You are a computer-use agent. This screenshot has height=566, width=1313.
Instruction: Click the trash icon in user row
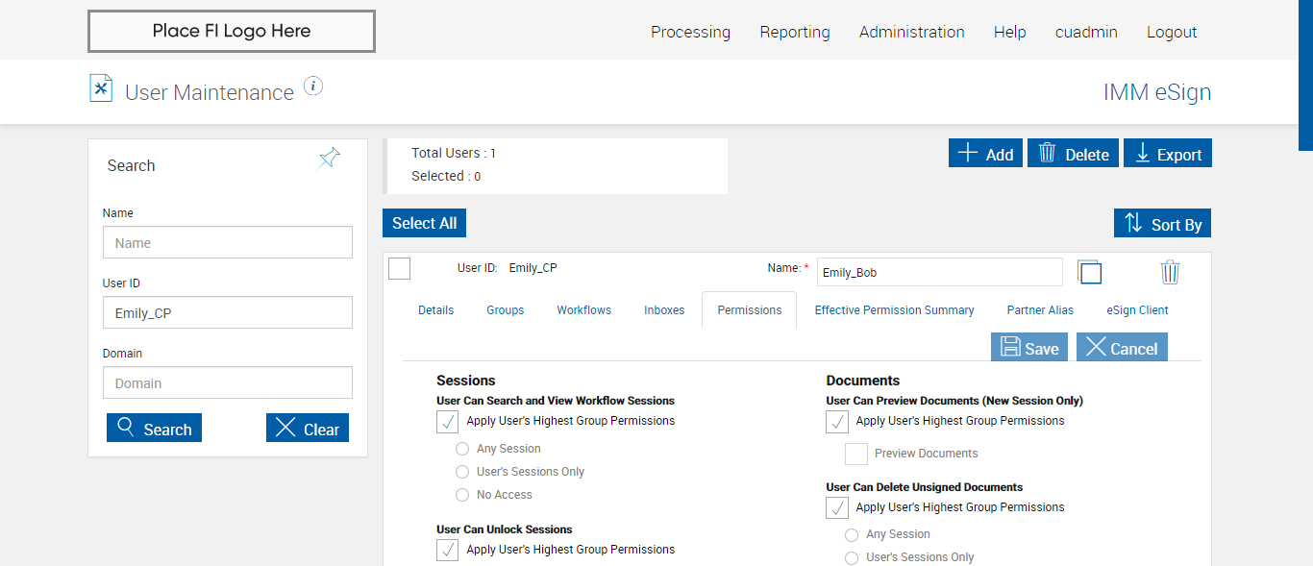click(x=1170, y=272)
